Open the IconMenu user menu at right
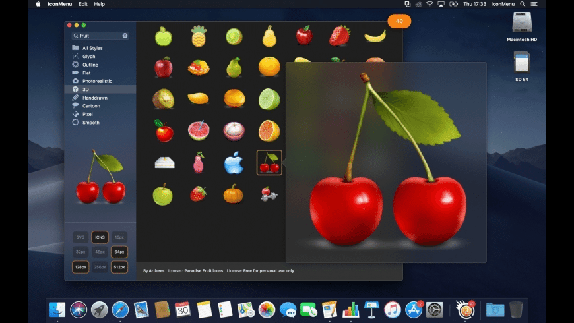This screenshot has width=574, height=323. 503,4
